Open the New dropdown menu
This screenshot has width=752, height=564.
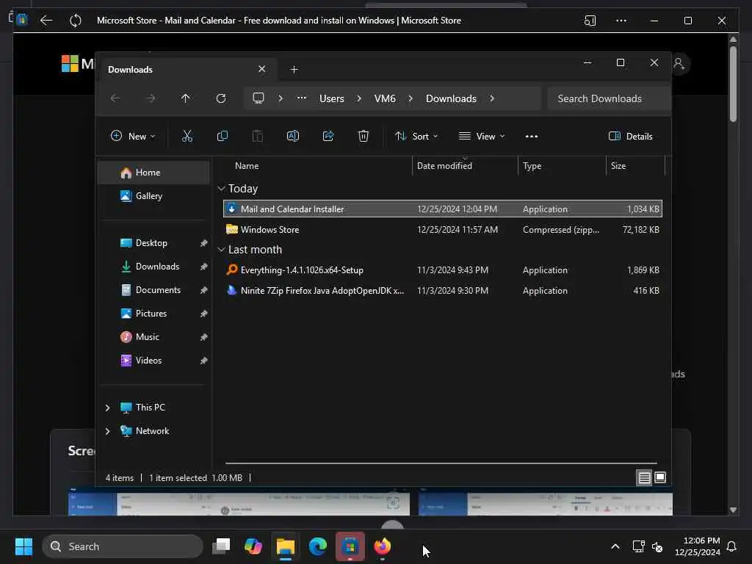coord(133,136)
